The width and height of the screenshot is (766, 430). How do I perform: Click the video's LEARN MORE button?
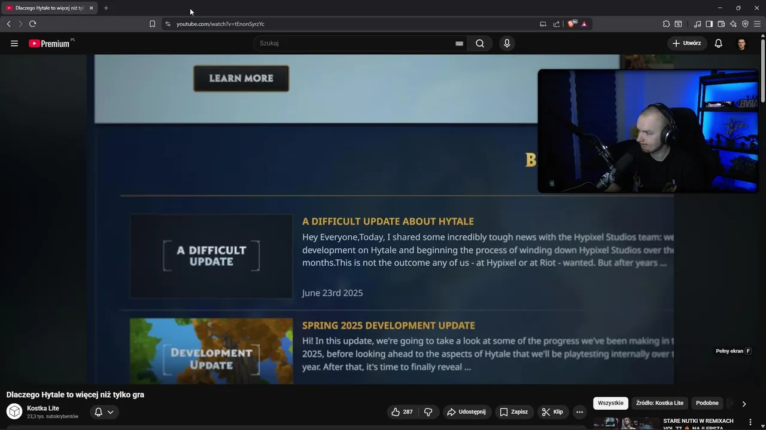pos(241,78)
